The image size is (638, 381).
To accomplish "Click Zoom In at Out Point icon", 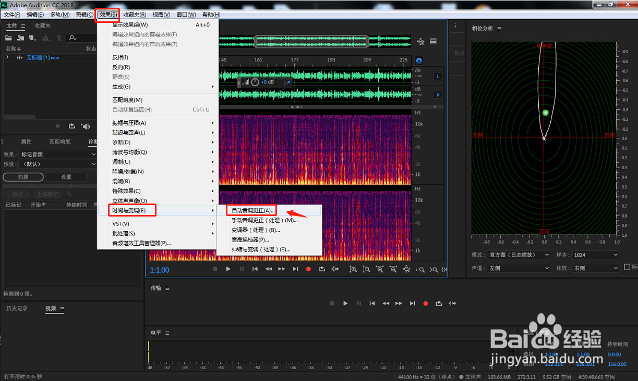I will tap(433, 269).
